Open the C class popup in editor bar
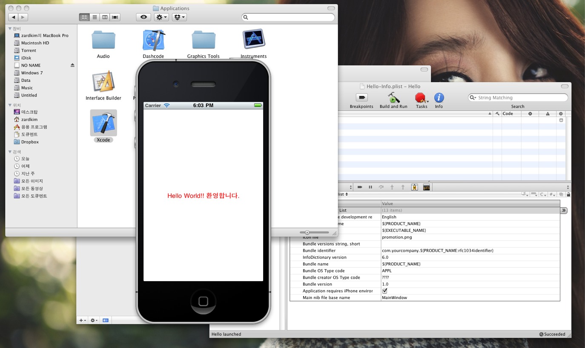Screen dimensions: 585x348 544,194
